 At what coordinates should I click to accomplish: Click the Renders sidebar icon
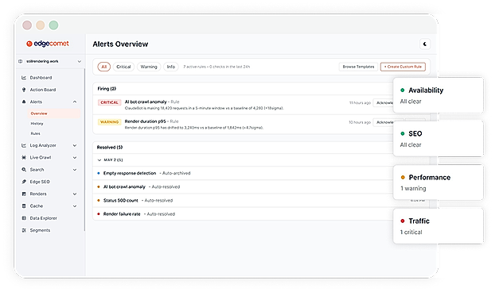click(24, 194)
